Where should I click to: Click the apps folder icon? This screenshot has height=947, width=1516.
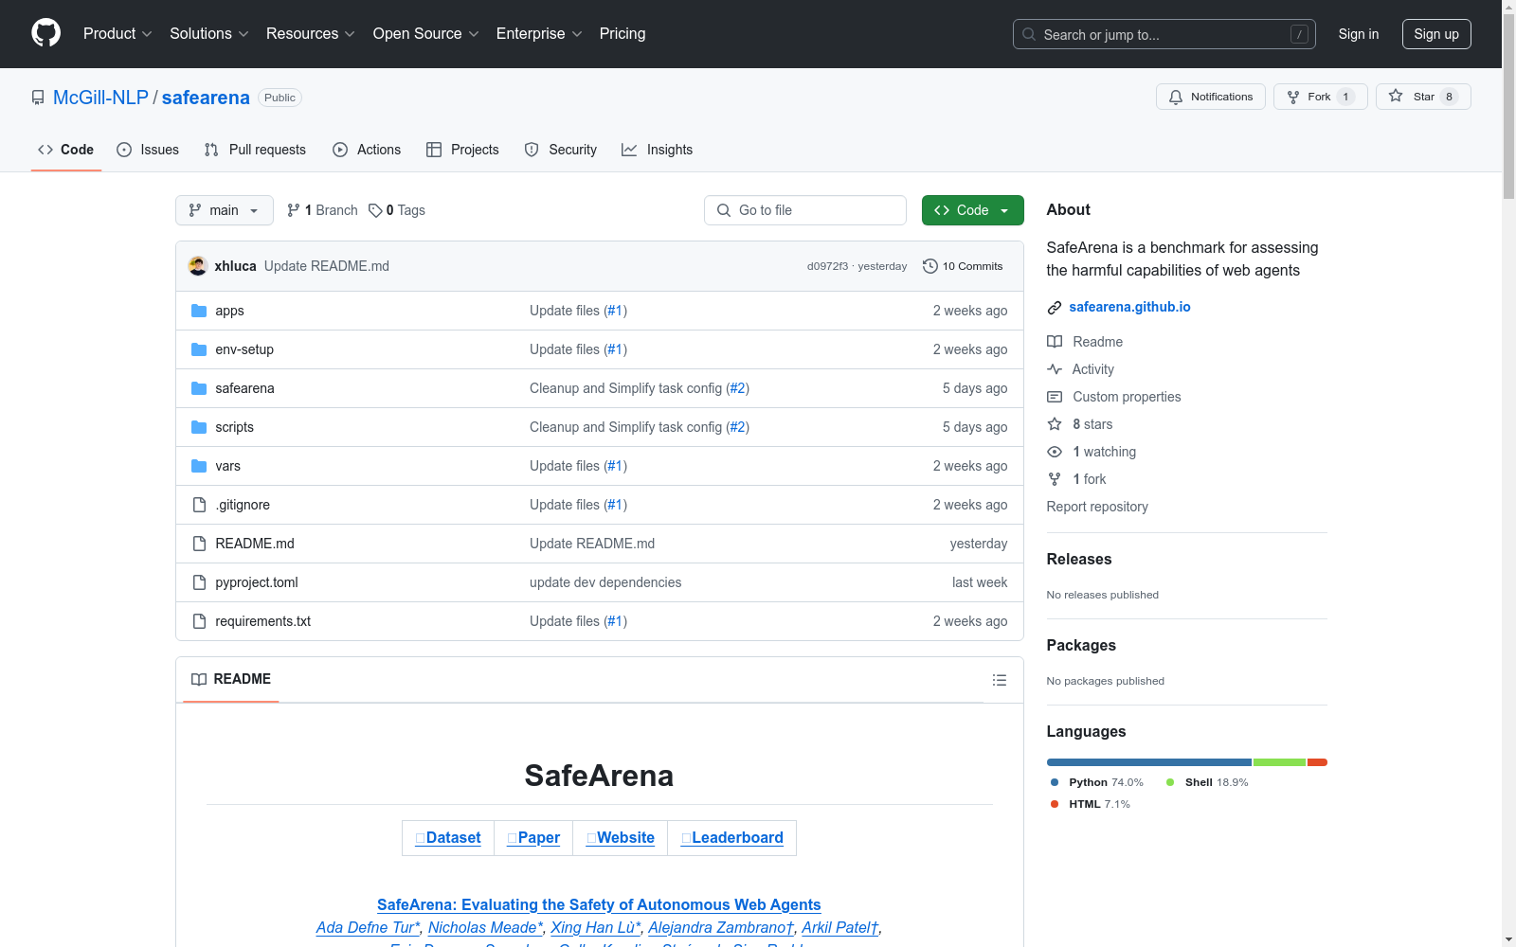pyautogui.click(x=199, y=311)
